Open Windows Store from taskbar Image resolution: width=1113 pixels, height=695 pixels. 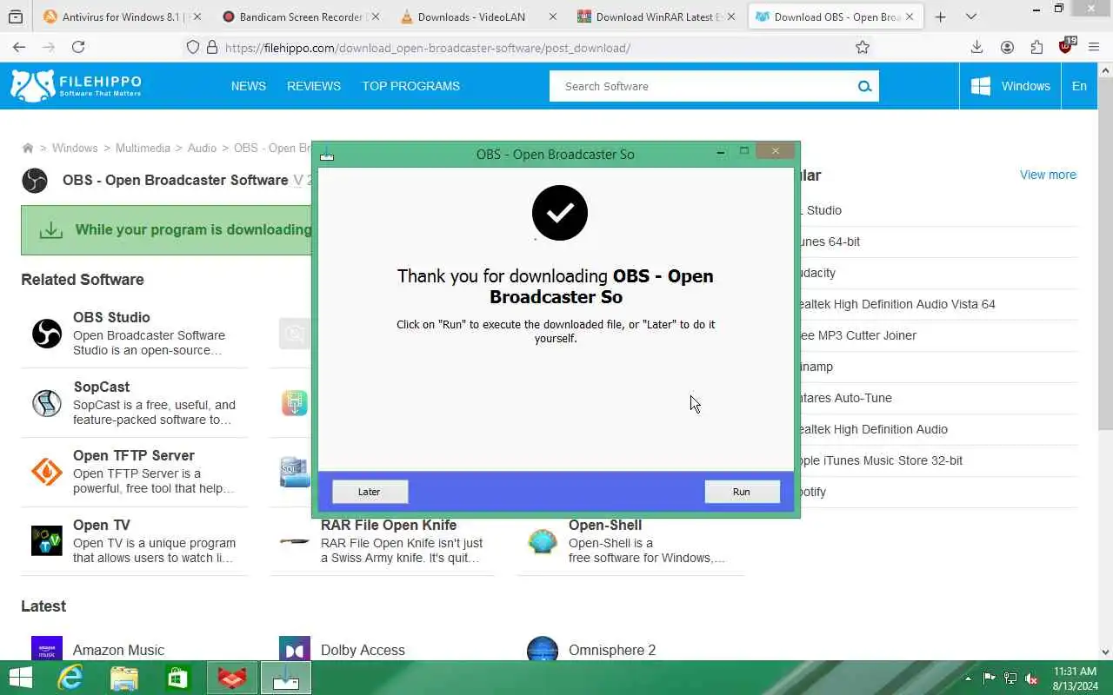[178, 678]
